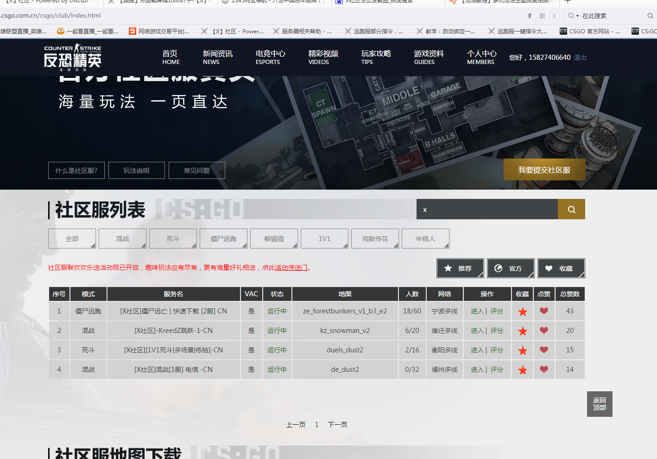This screenshot has width=657, height=459.
Task: Click favorite star for server row 1
Action: 522,312
